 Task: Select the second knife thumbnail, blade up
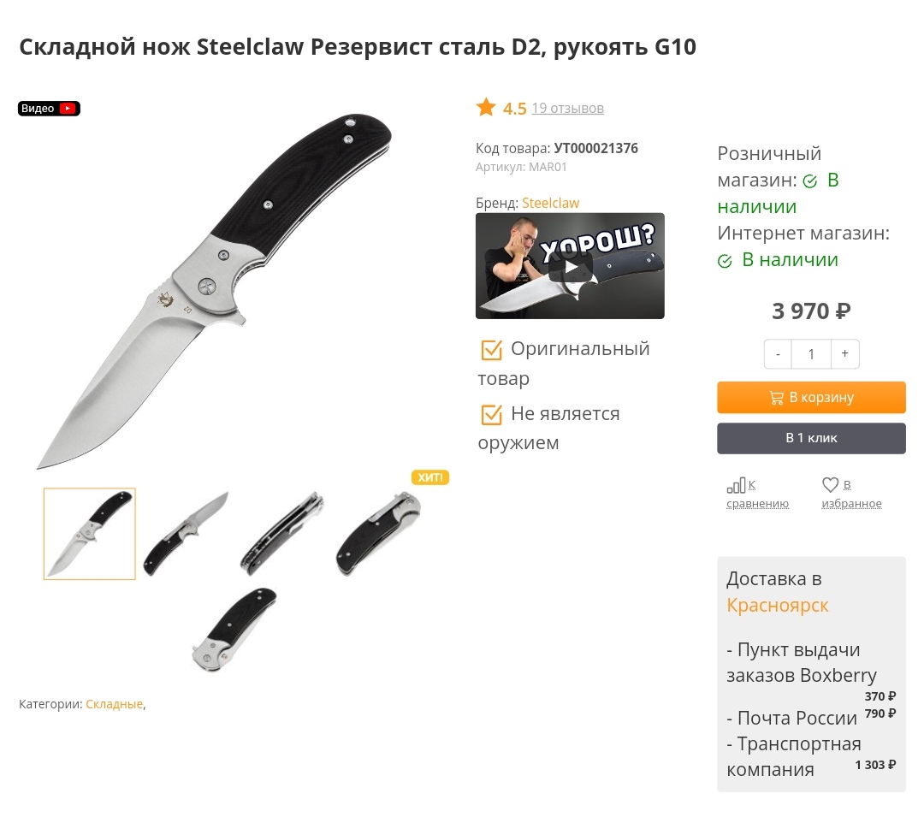[187, 534]
